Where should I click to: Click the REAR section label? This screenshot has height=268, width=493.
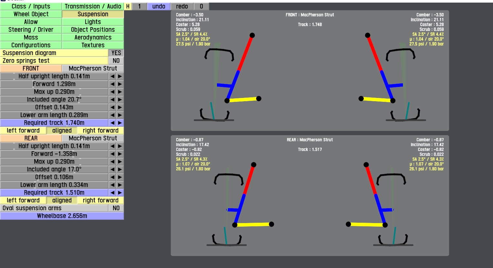(31, 138)
